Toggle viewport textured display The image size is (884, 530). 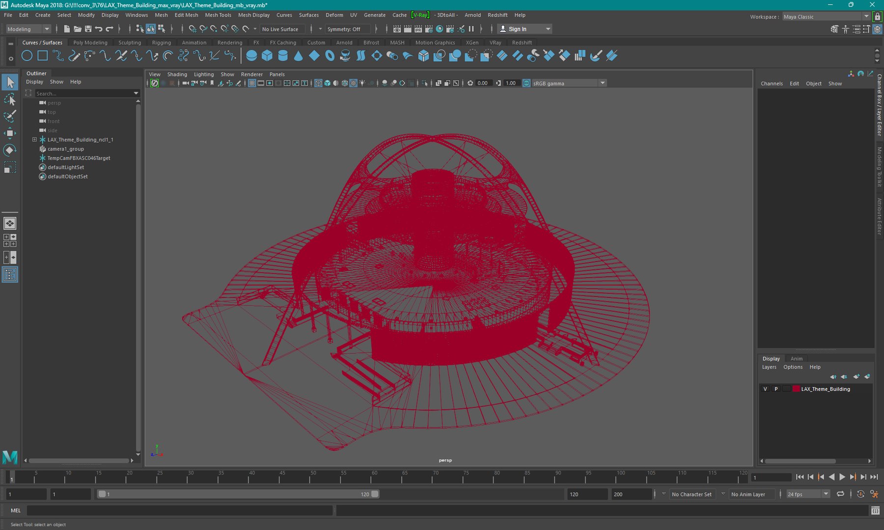(x=353, y=83)
